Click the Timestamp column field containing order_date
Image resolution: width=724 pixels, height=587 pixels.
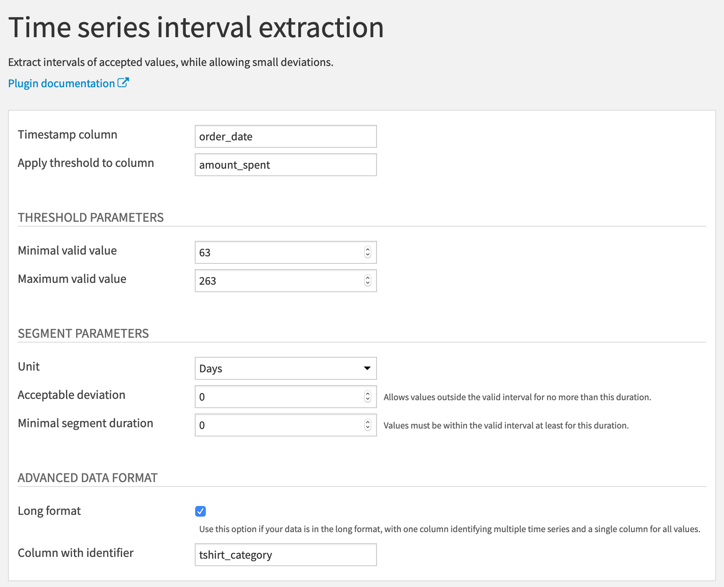tap(285, 136)
